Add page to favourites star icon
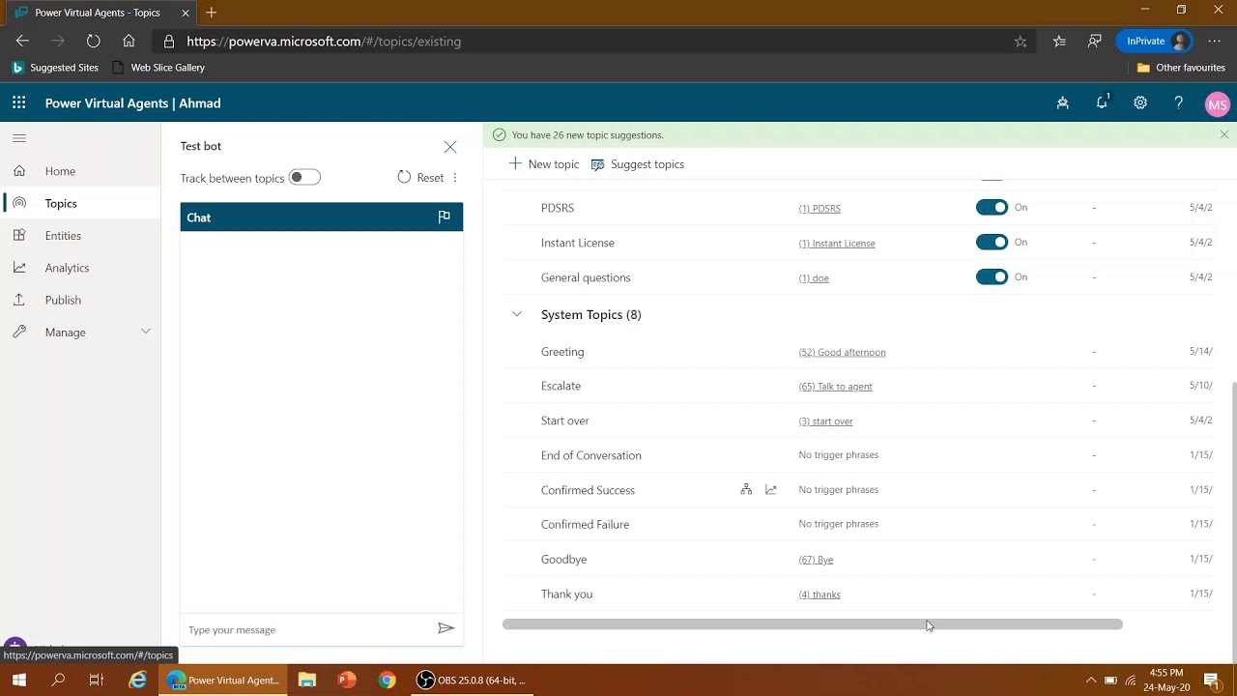This screenshot has height=696, width=1237. point(1021,41)
